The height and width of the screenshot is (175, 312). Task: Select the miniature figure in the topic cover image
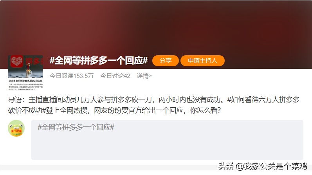pos(29,70)
